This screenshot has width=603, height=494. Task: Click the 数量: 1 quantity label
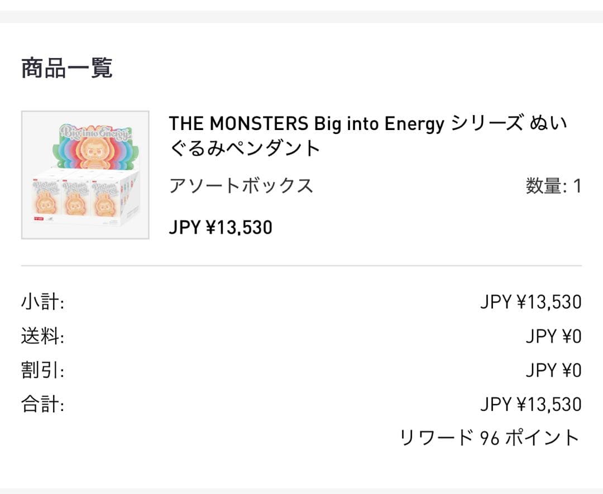tap(553, 186)
